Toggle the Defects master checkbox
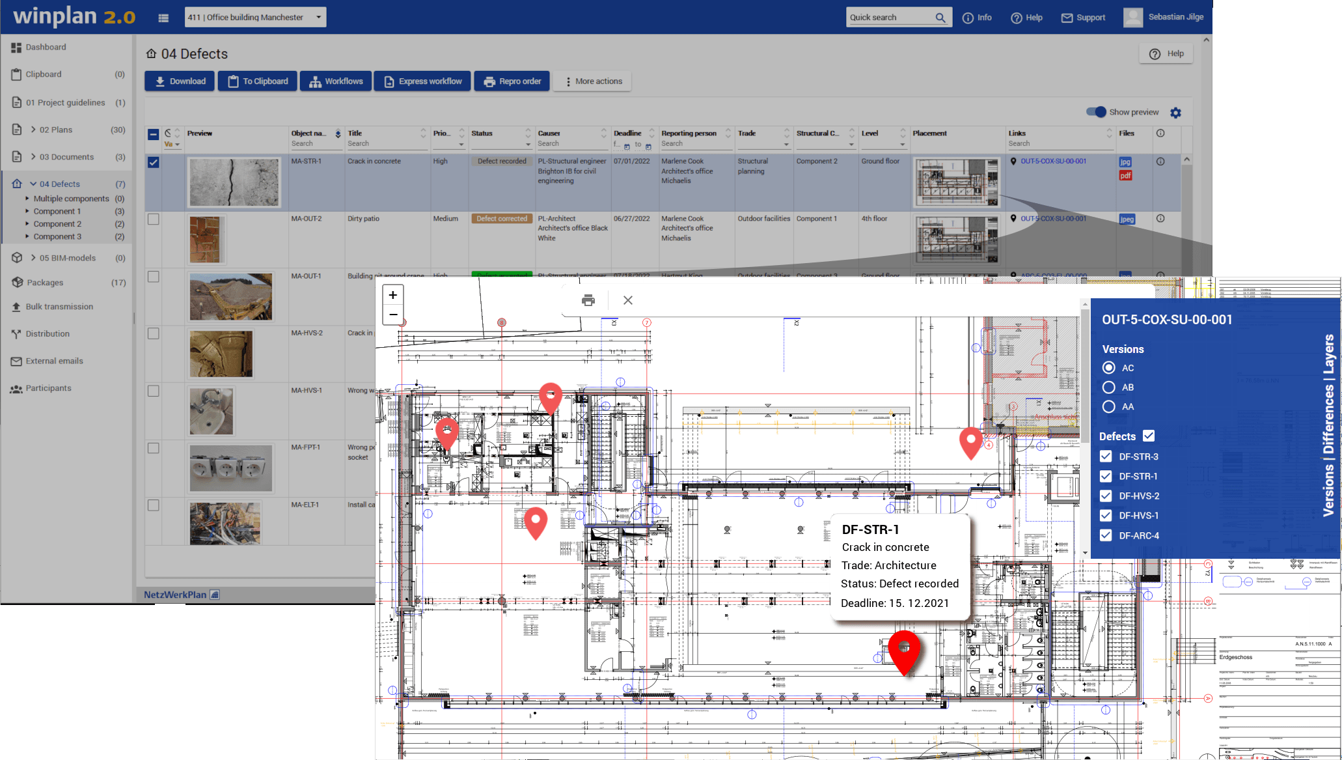The height and width of the screenshot is (760, 1342). click(1149, 436)
